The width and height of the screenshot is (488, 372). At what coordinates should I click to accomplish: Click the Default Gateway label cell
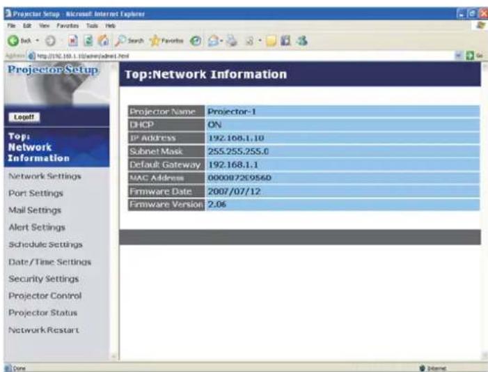(x=166, y=165)
